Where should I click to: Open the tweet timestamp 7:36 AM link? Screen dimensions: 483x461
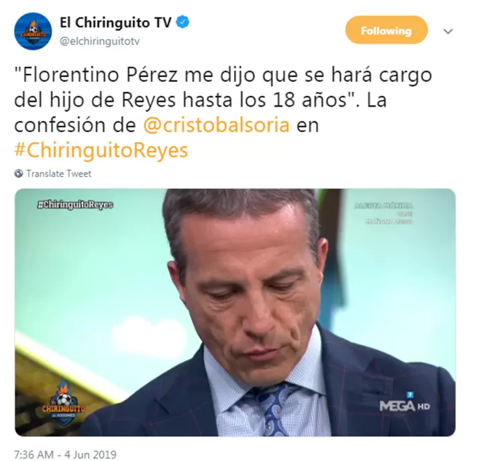(x=34, y=454)
